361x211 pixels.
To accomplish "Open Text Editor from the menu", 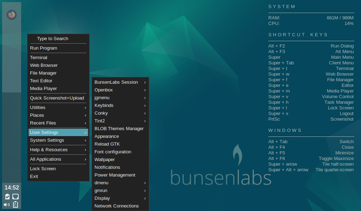I will click(58, 81).
